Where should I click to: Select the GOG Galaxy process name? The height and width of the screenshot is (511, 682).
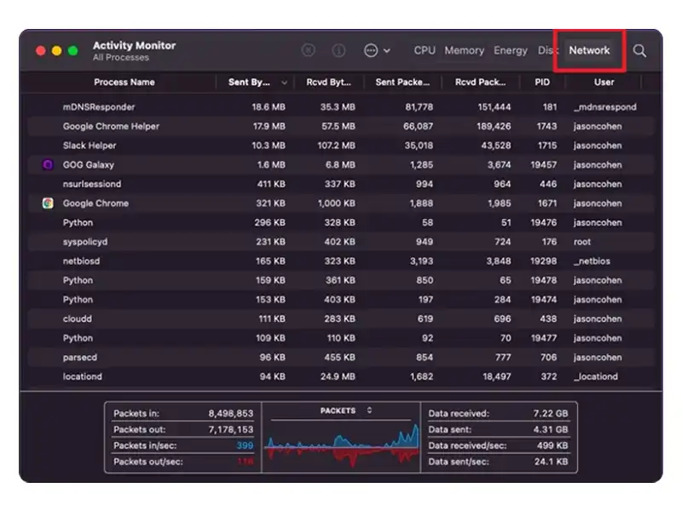pos(89,164)
